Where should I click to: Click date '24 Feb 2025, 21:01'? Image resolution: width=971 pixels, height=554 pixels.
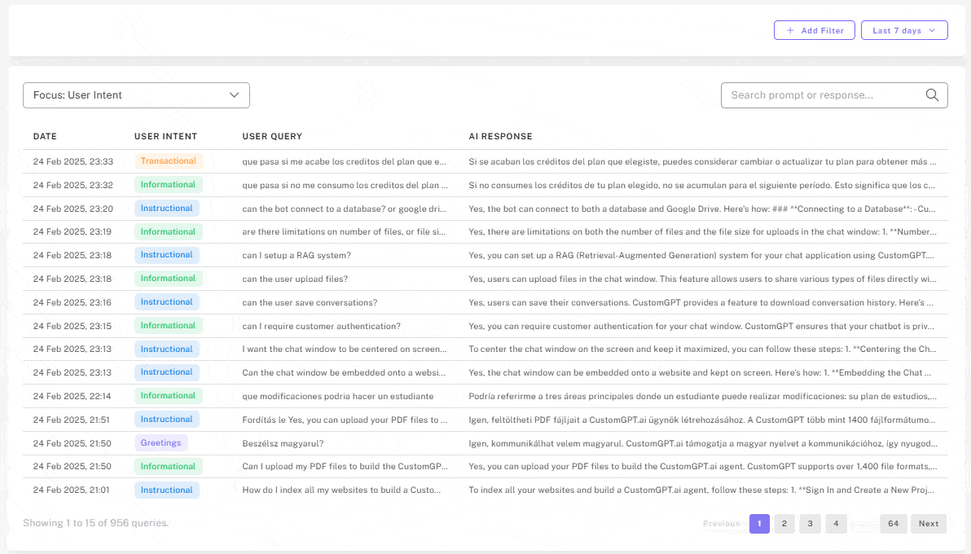coord(71,490)
